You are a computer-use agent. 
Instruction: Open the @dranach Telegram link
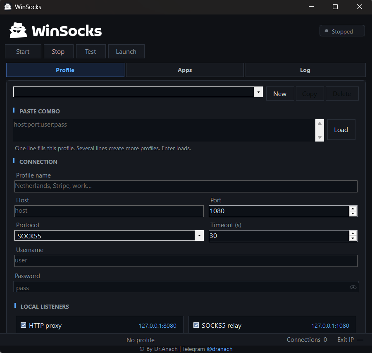click(x=220, y=349)
